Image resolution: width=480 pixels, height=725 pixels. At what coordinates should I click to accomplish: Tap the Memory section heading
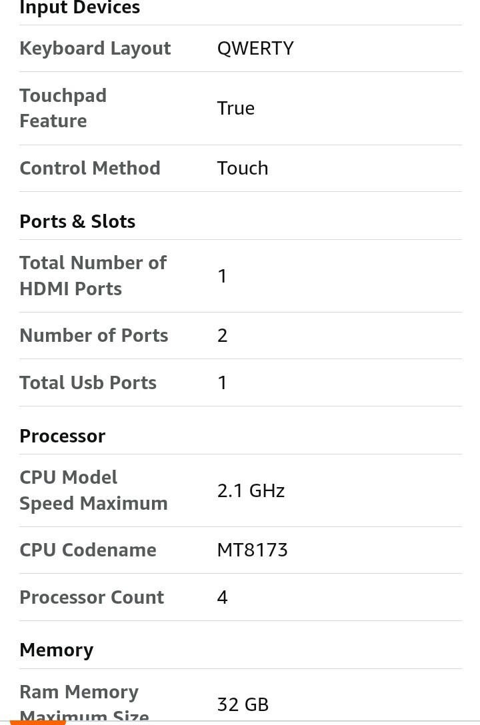57,650
